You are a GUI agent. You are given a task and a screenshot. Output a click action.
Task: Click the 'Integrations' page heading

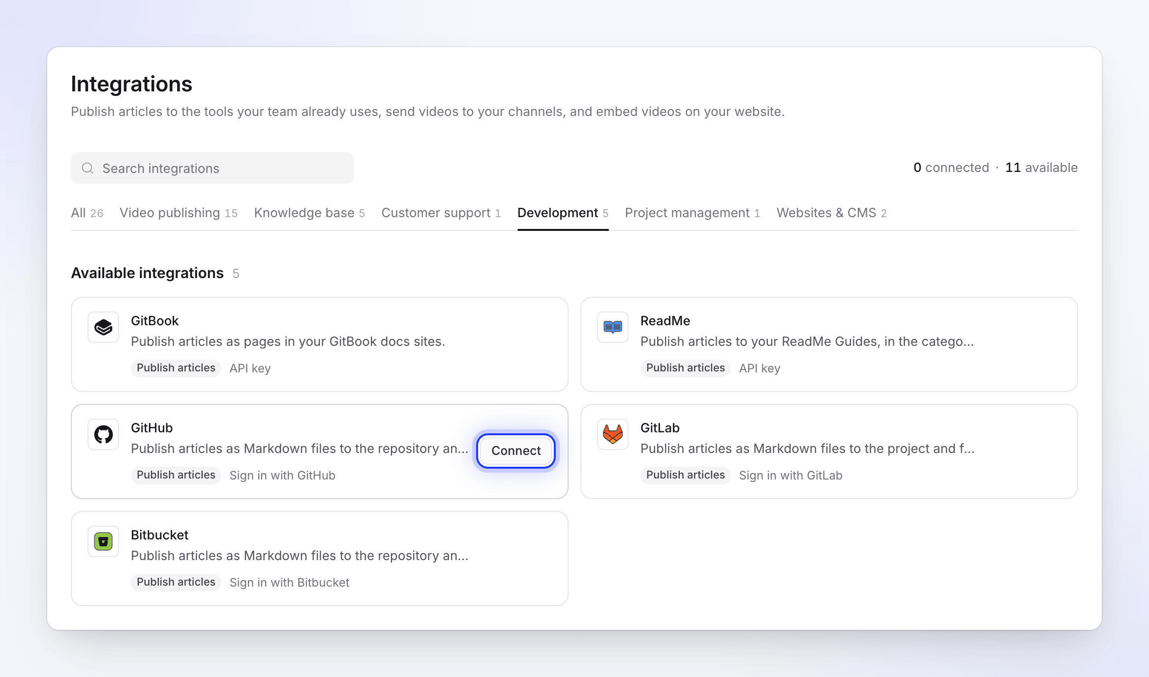pyautogui.click(x=131, y=84)
